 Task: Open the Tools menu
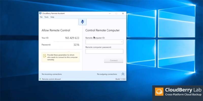tap(46, 17)
